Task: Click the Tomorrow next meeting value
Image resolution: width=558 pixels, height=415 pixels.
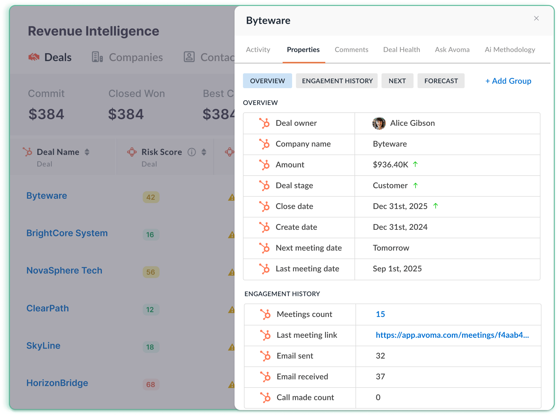Action: [x=391, y=248]
